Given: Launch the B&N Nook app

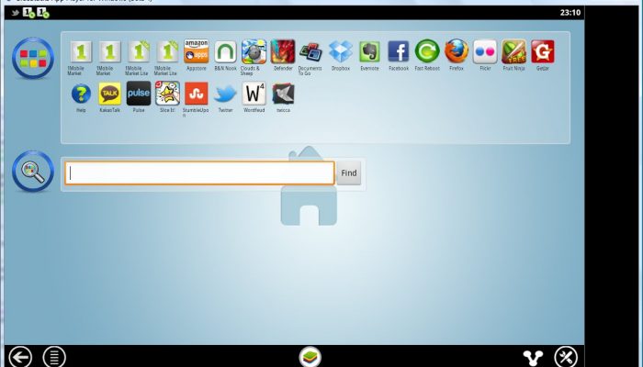Looking at the screenshot, I should tap(225, 51).
